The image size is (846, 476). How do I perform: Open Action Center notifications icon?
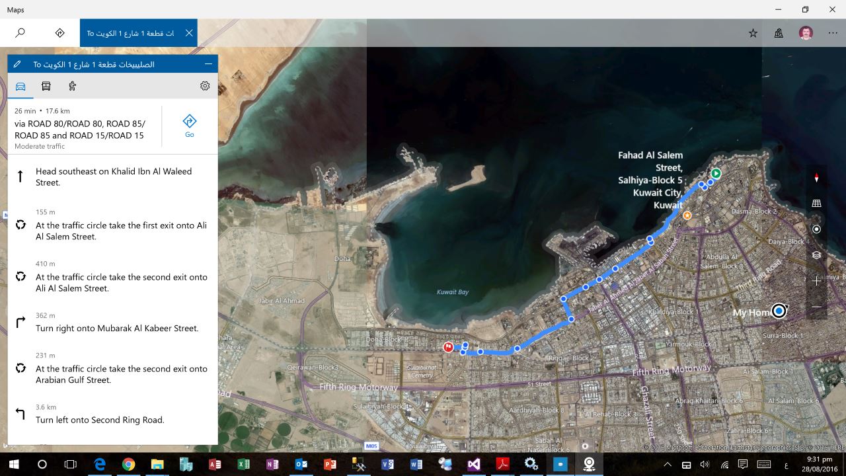click(744, 464)
